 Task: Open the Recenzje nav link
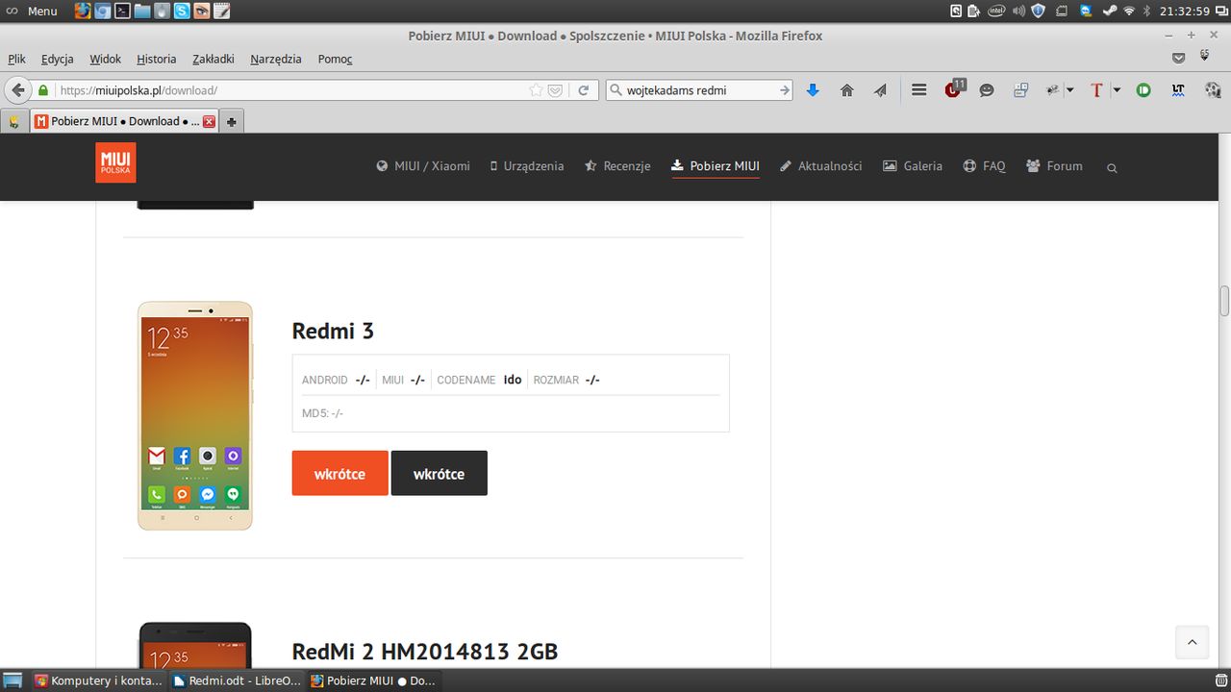click(617, 166)
